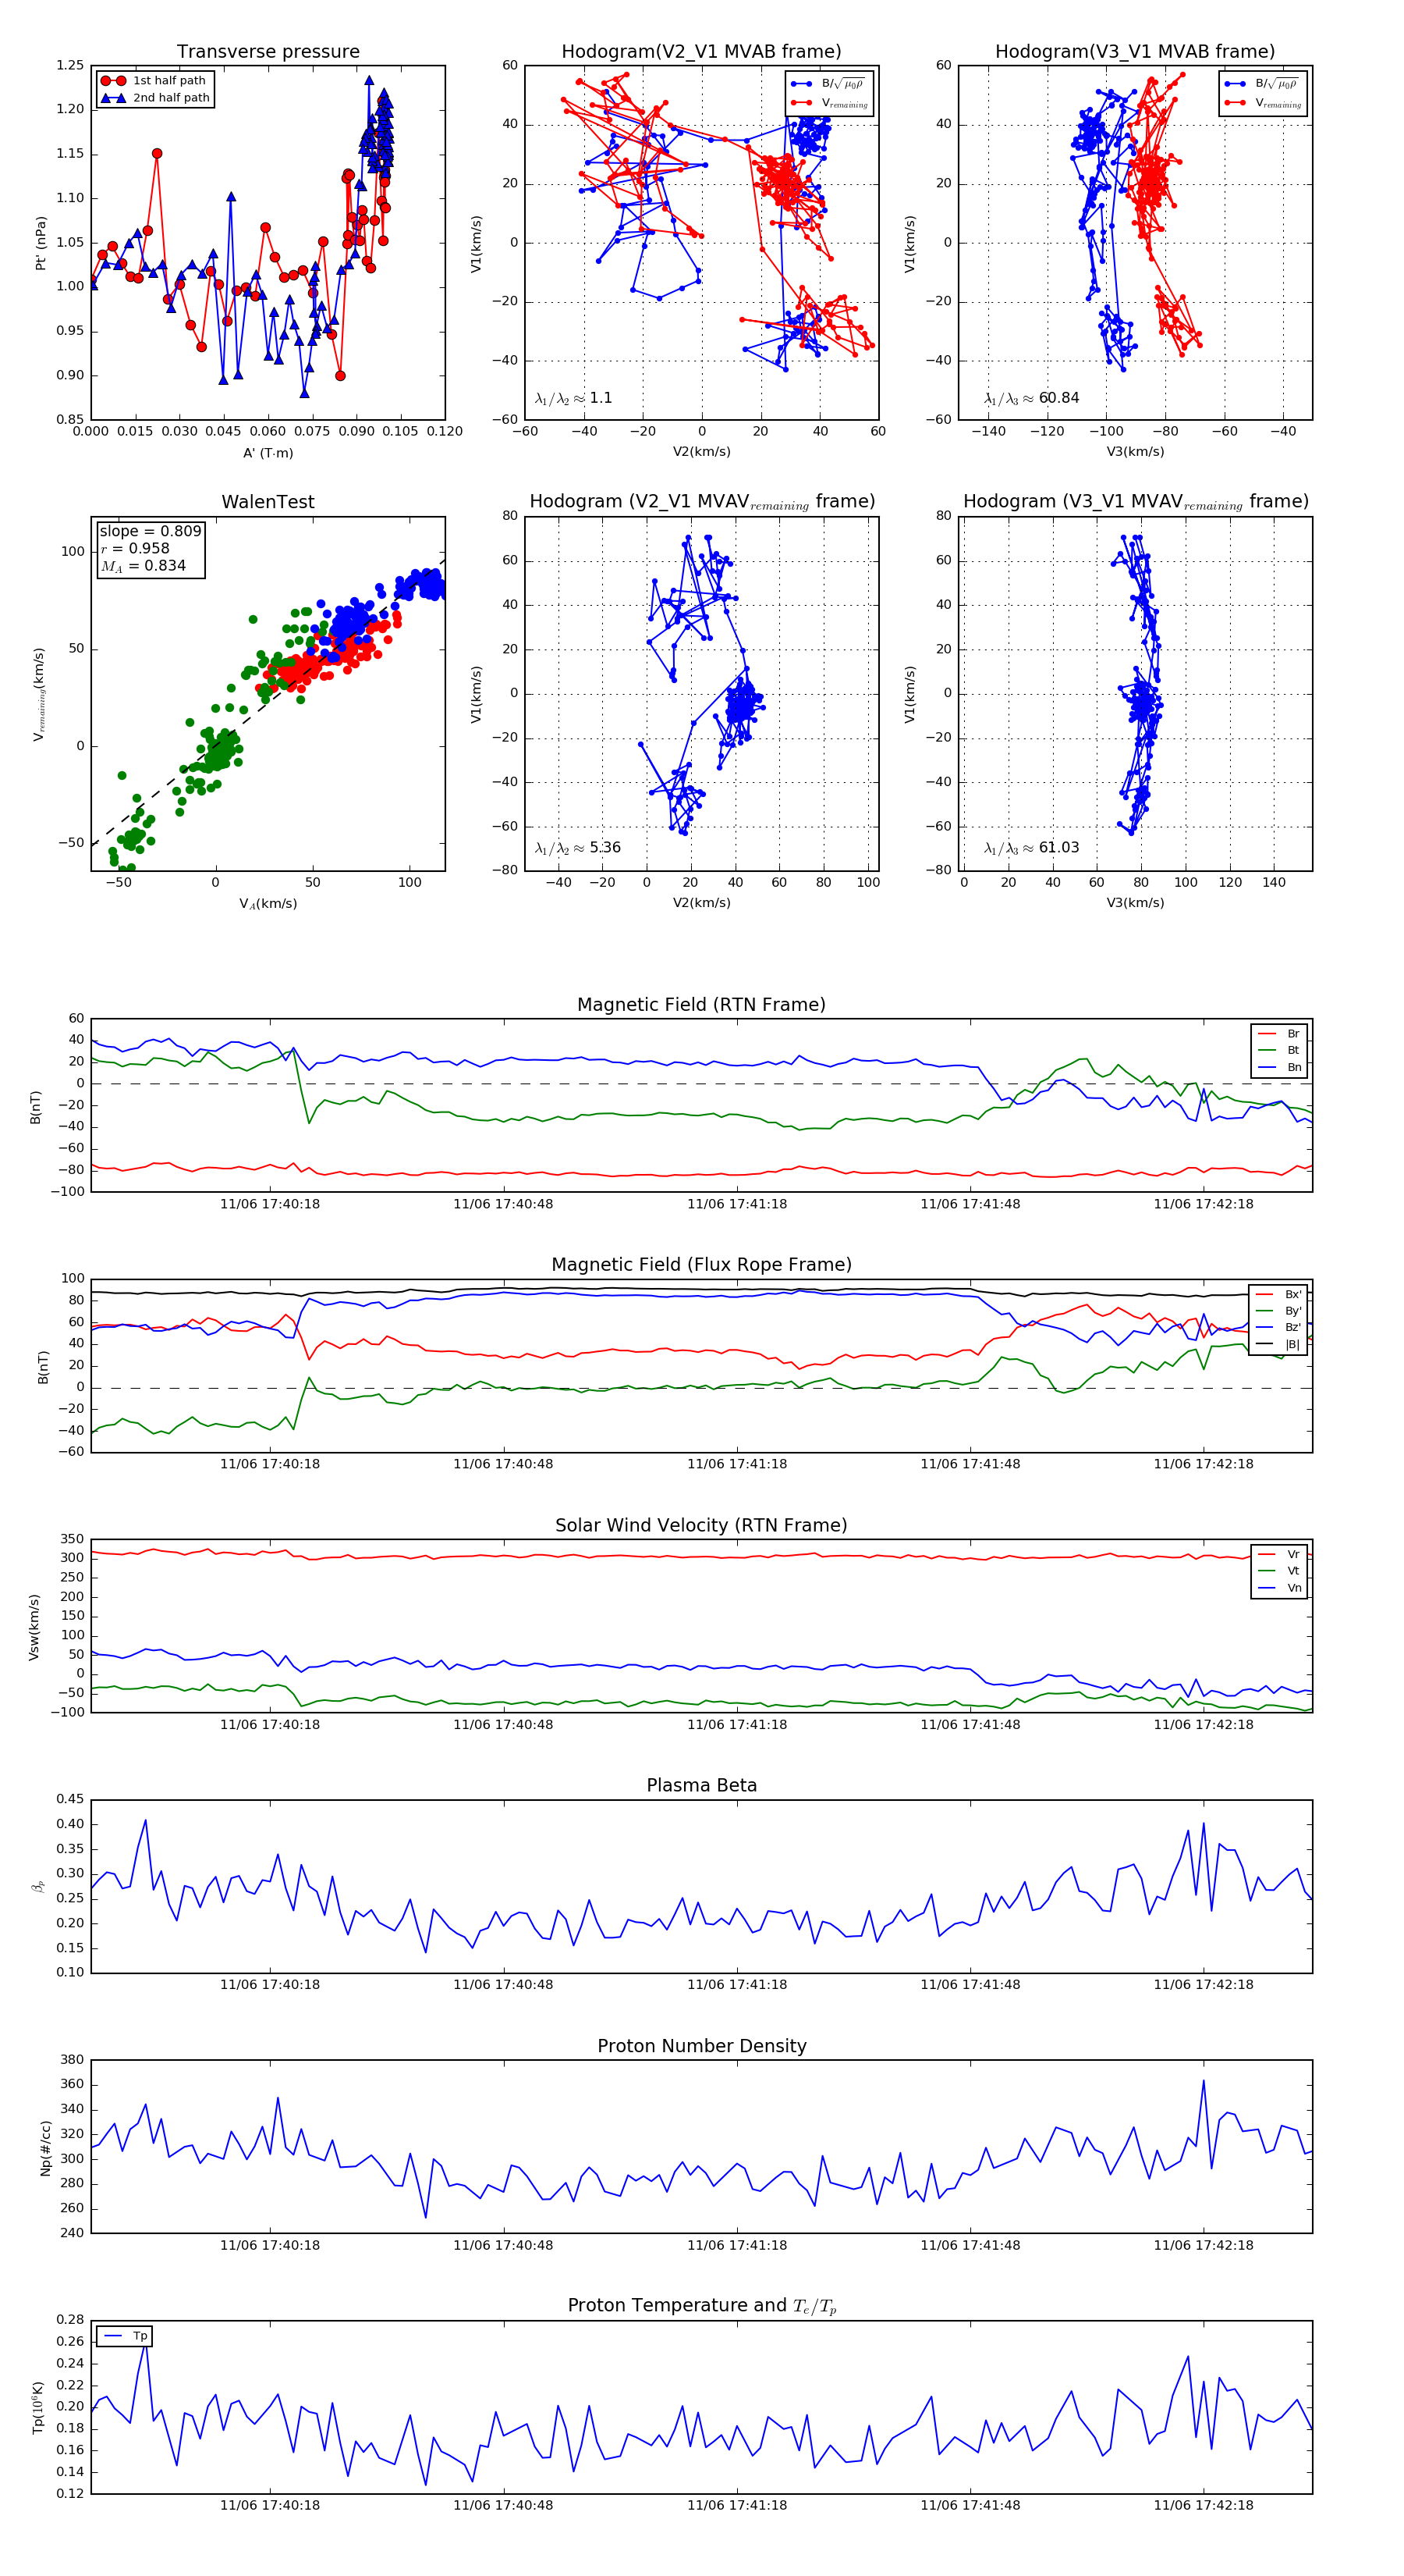Select the "|B|" legend entry

pyautogui.click(x=1278, y=1345)
